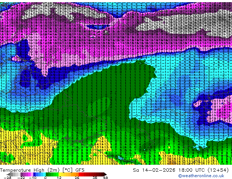Open the ©weatheronline.co.uk link
The width and height of the screenshot is (232, 179).
(201, 176)
